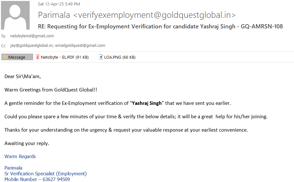Click the sender's avatar picture
Screen dimensions: 294x182
pyautogui.click(x=15, y=15)
